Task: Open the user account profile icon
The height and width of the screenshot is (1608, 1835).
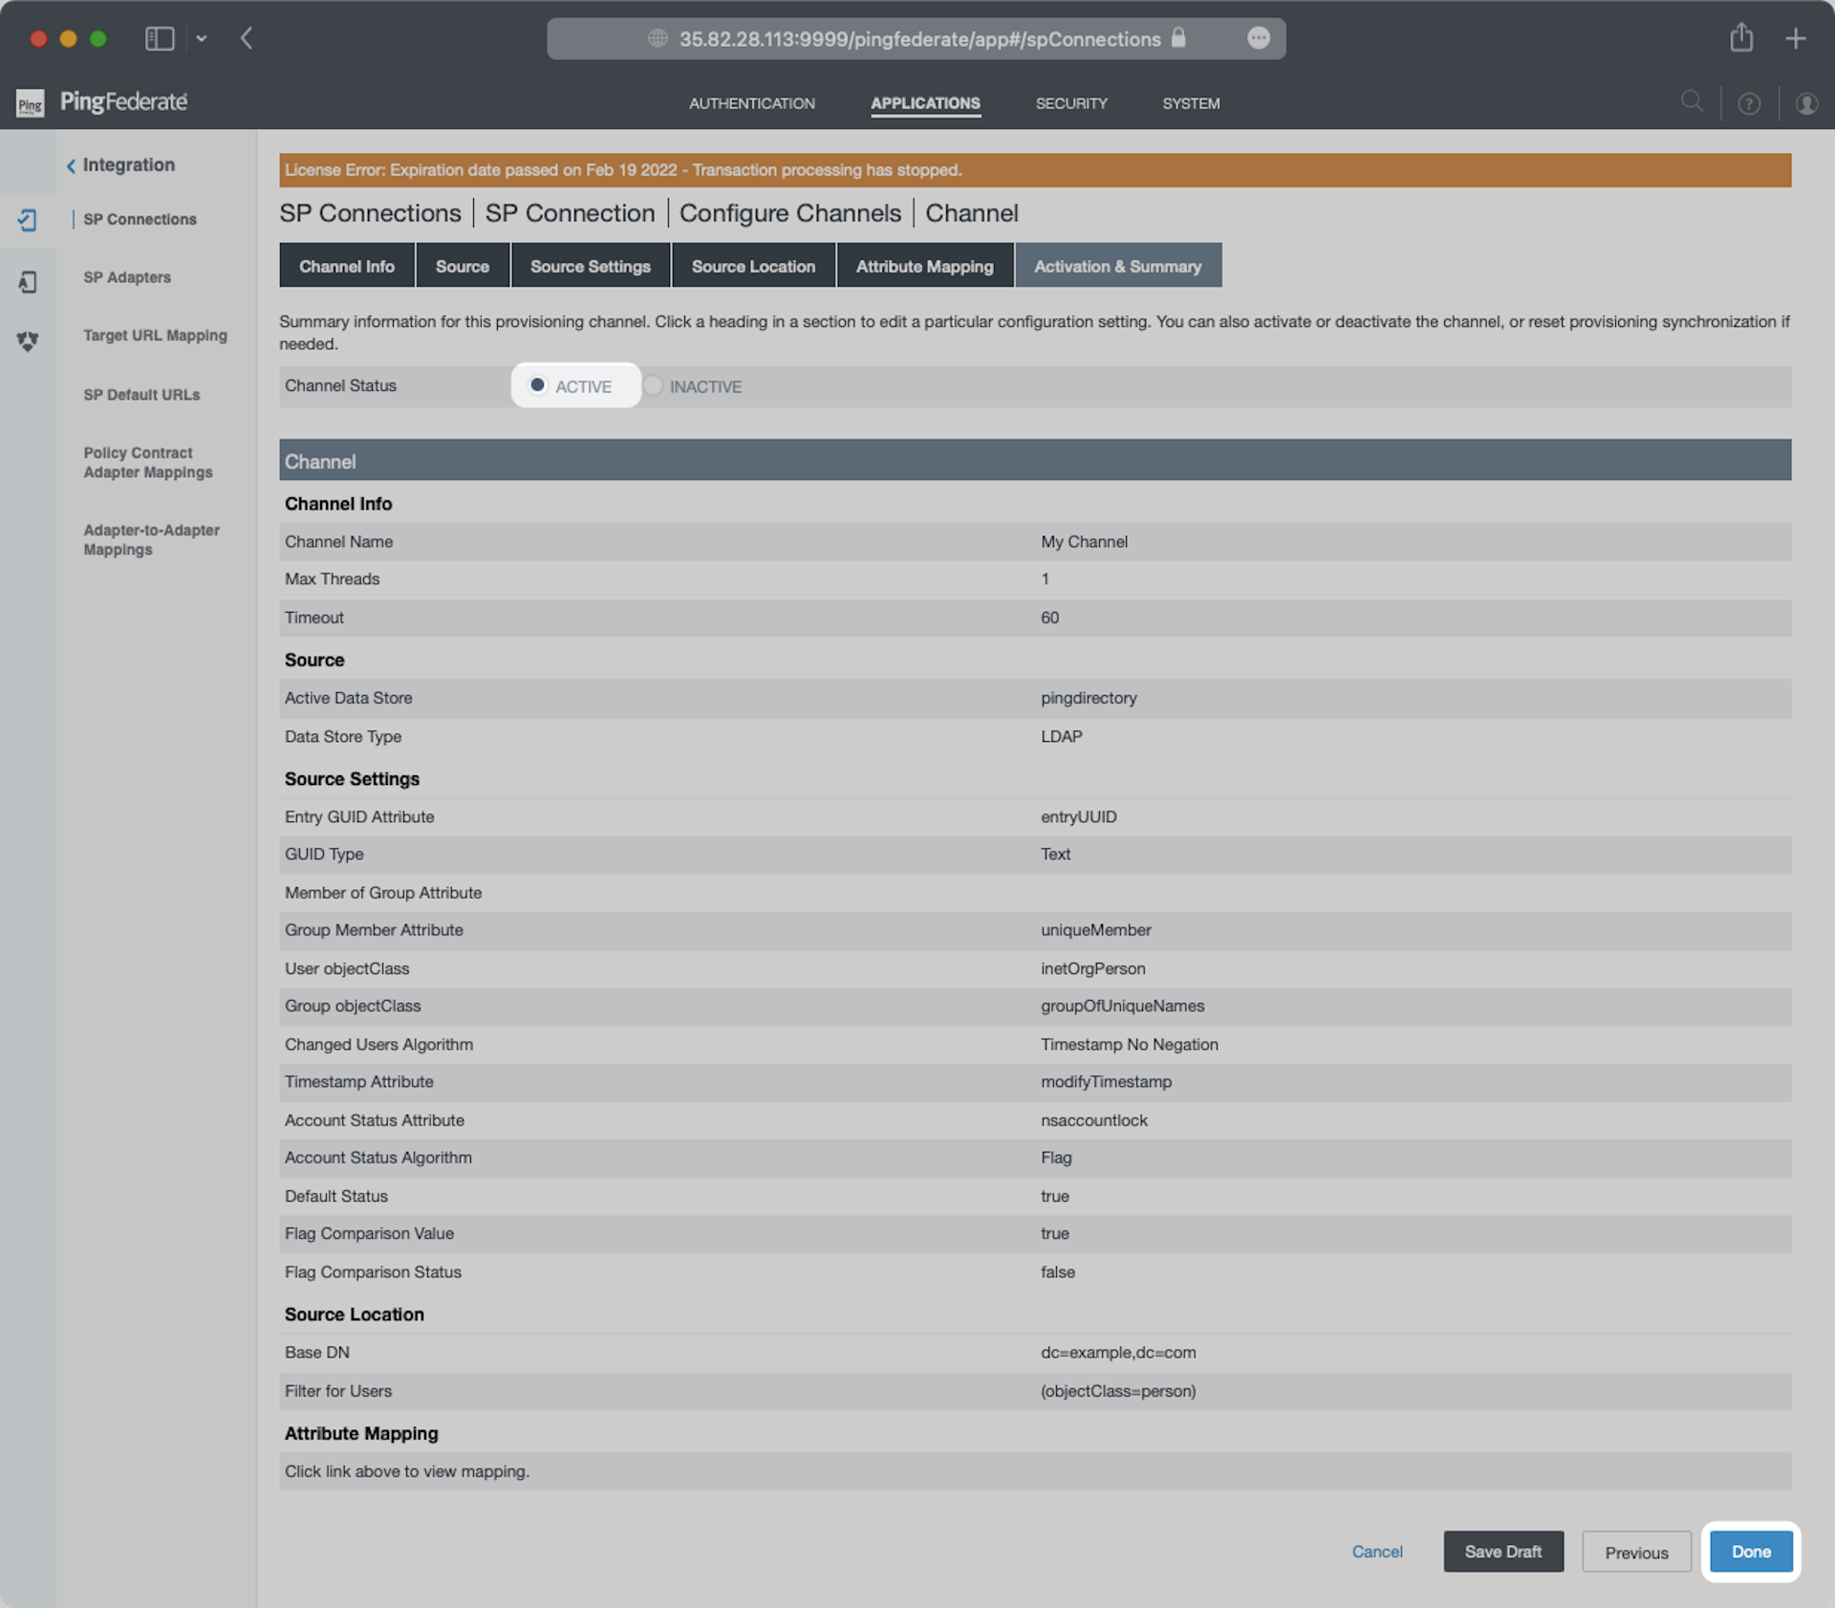Action: [x=1805, y=103]
